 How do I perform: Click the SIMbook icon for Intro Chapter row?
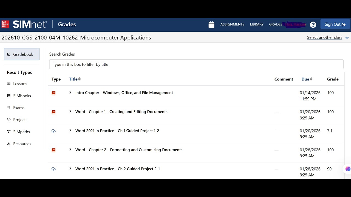[53, 93]
